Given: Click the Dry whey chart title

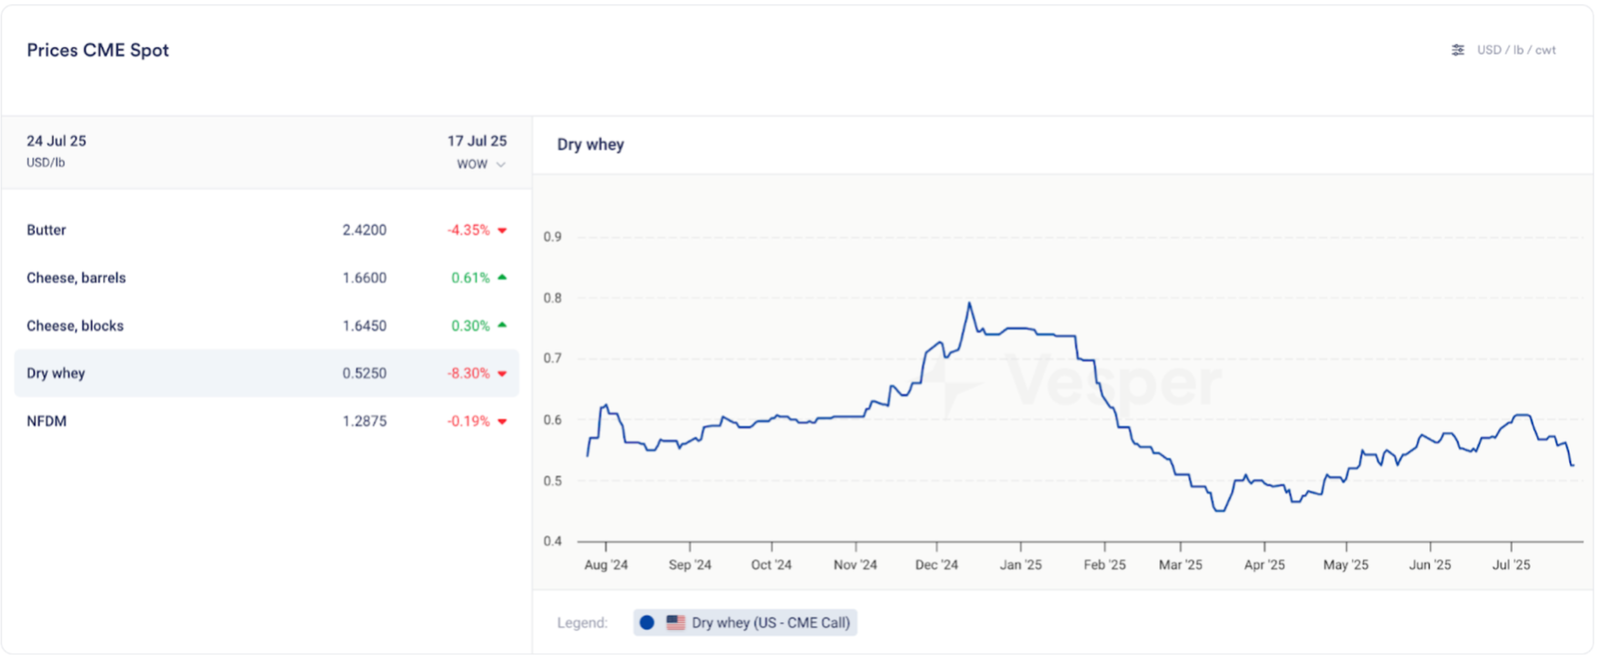Looking at the screenshot, I should [x=591, y=145].
